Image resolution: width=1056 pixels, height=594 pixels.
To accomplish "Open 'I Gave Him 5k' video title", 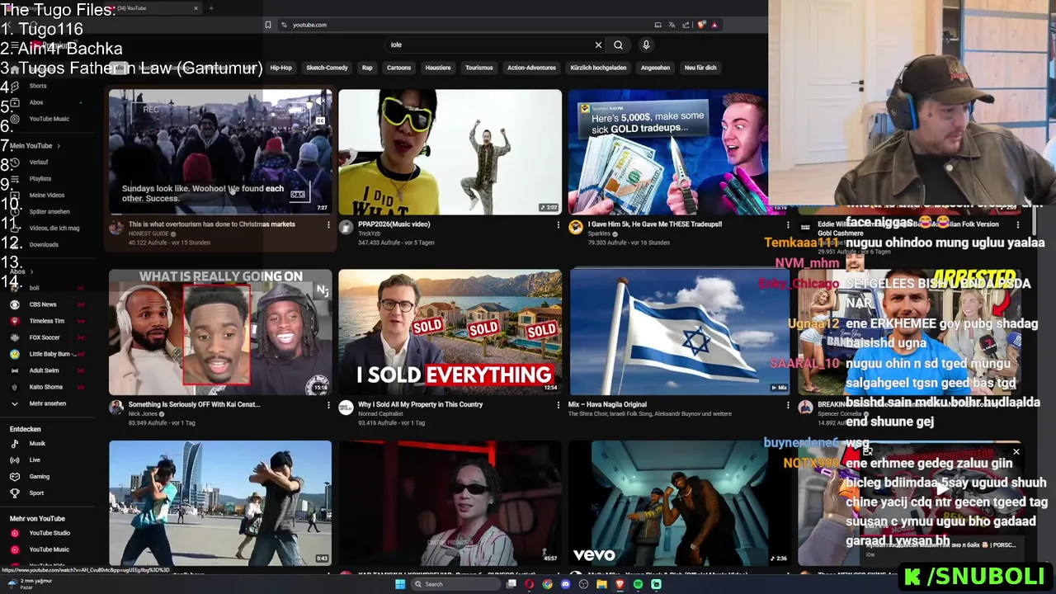I will pos(655,224).
